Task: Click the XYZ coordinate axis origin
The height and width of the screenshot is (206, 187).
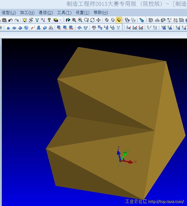Action: 120,161
